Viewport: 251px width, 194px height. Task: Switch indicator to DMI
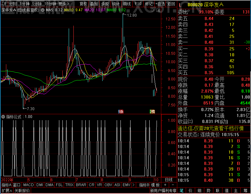tap(40, 185)
